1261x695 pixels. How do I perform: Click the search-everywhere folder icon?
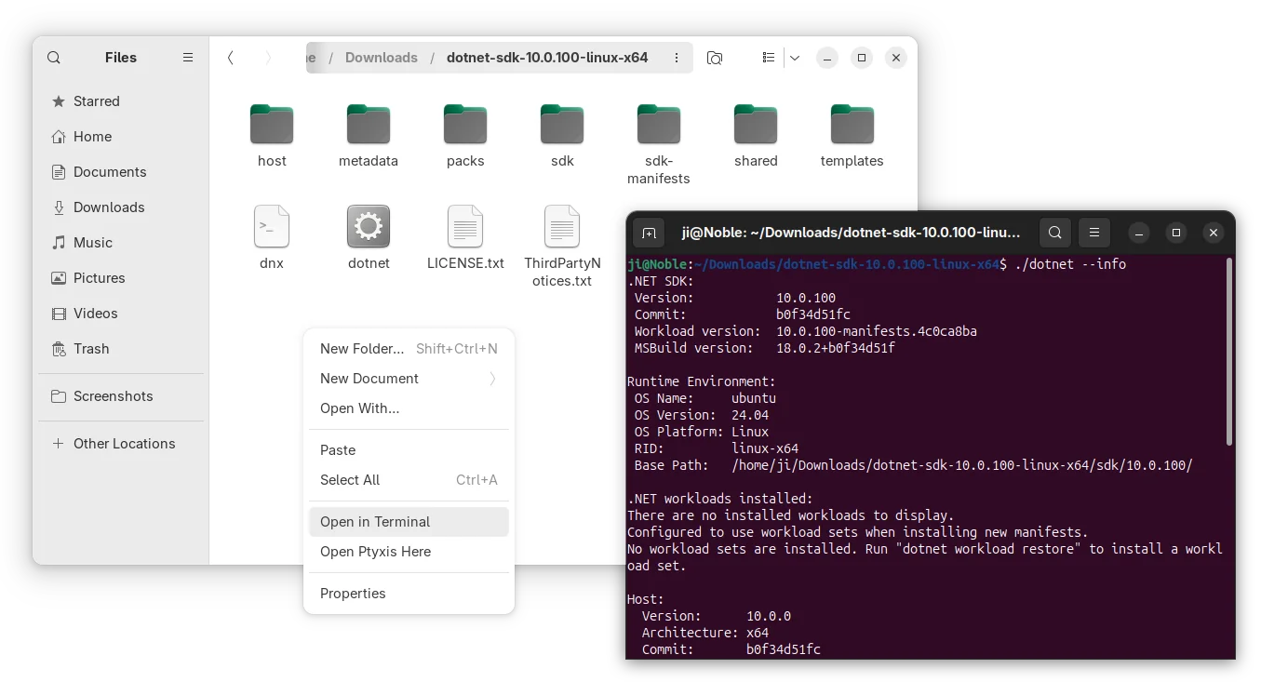pyautogui.click(x=715, y=58)
